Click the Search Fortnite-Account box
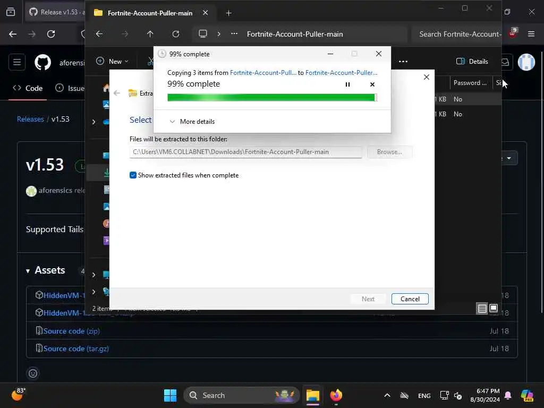Screen dimensions: 544x408 [457, 34]
